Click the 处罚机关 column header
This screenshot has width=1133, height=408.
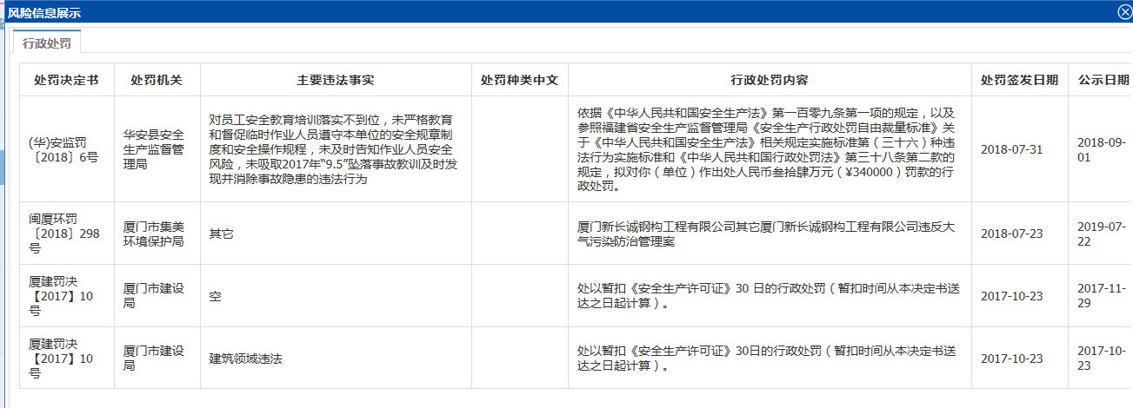pos(157,80)
